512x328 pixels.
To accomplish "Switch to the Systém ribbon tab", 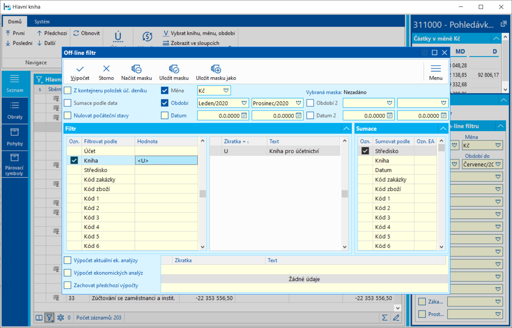I will pos(42,21).
